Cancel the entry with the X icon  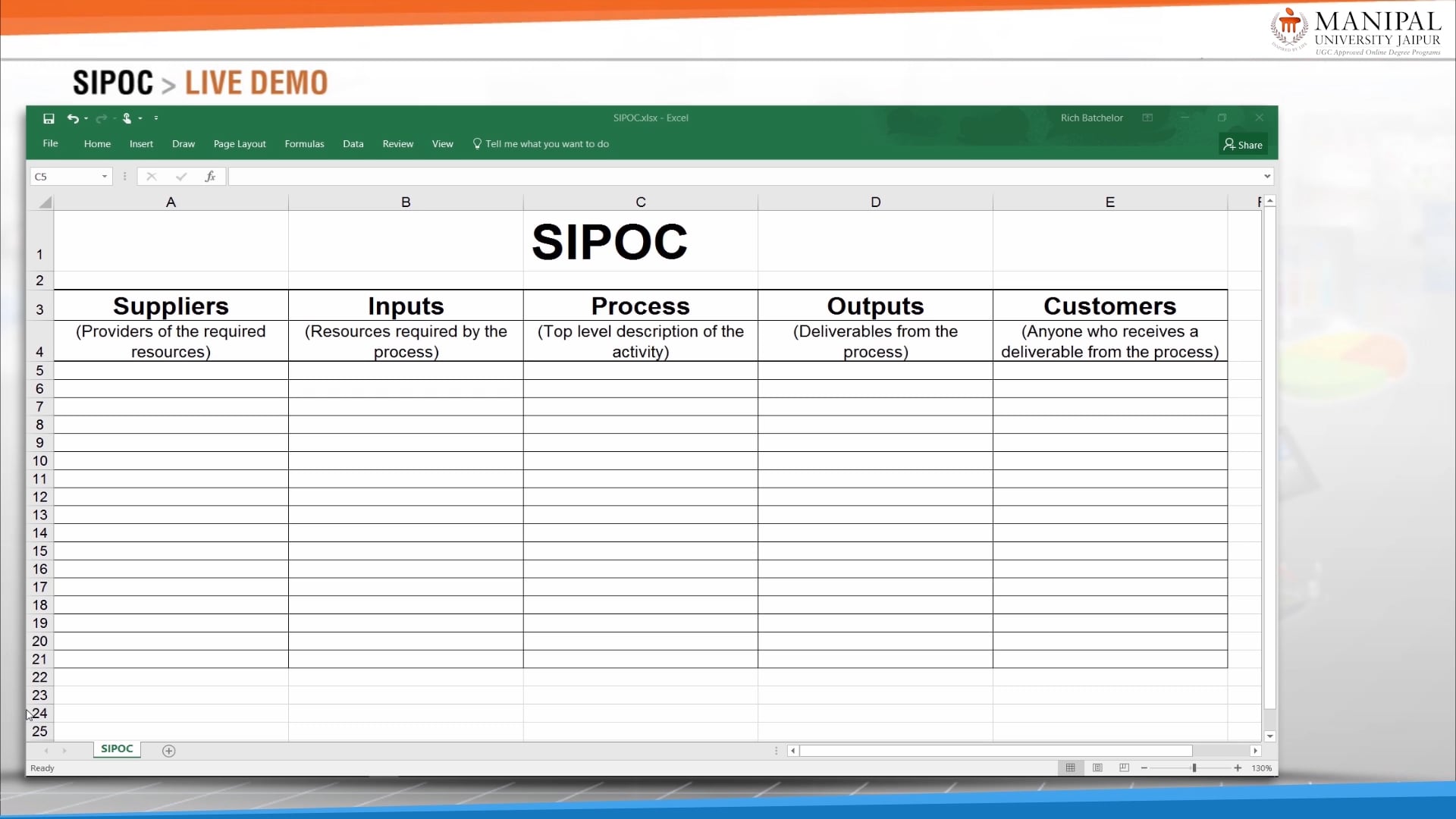(x=151, y=176)
